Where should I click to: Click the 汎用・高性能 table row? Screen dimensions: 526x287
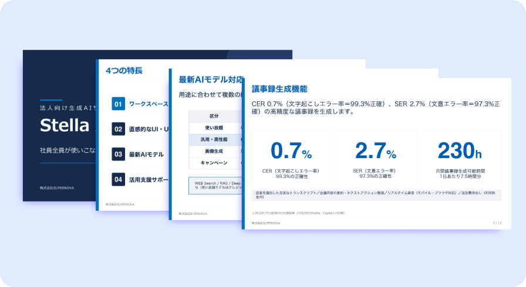tap(214, 139)
